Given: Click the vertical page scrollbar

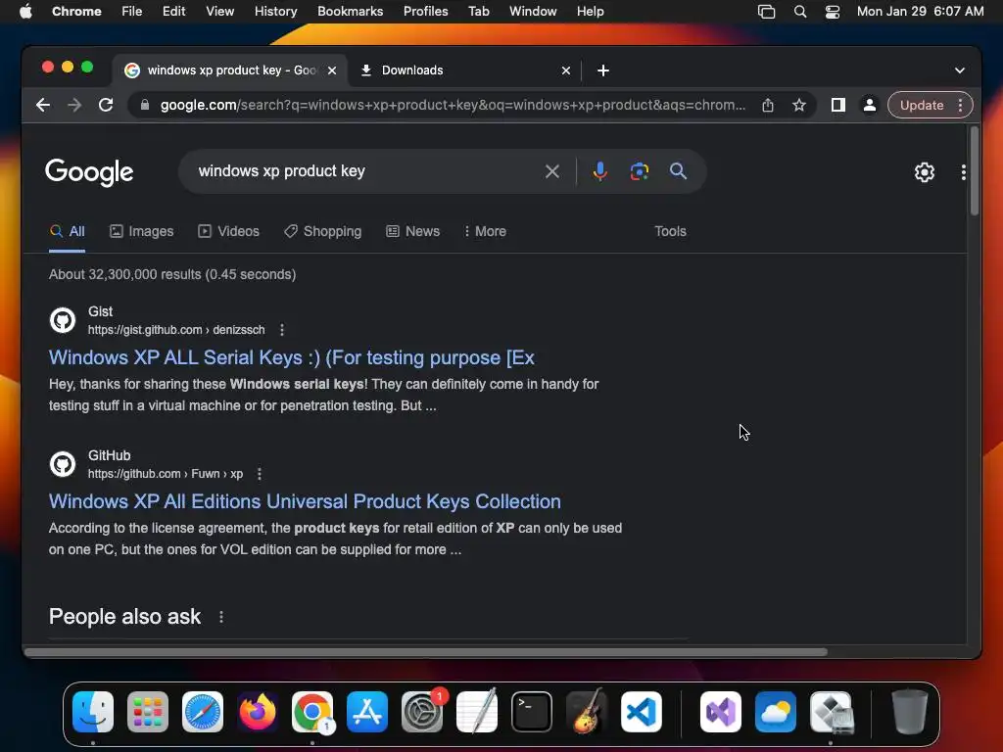Looking at the screenshot, I should coord(975,170).
